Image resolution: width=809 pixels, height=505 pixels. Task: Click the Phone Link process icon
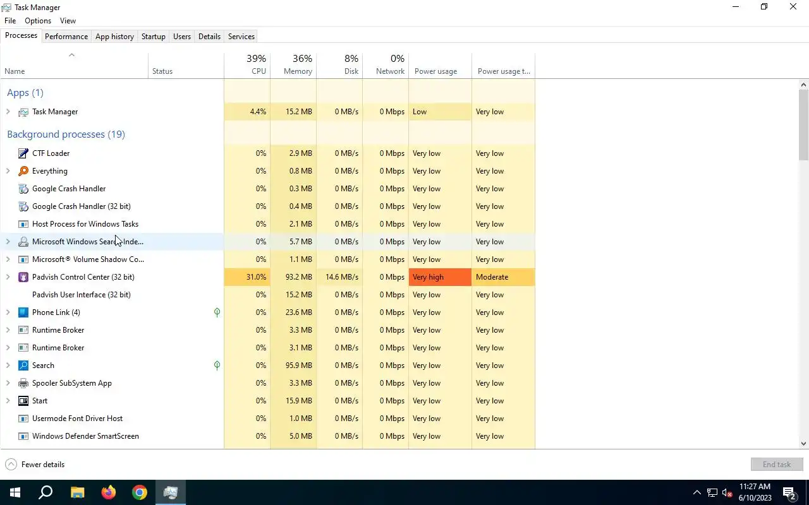[23, 312]
